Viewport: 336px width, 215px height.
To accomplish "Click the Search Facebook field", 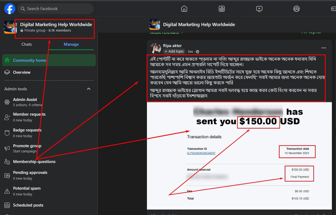I will [55, 9].
